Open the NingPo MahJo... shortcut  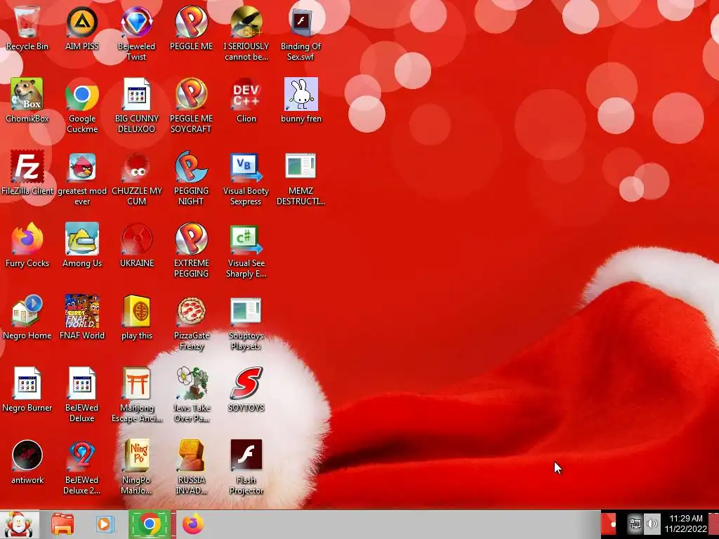tap(136, 467)
